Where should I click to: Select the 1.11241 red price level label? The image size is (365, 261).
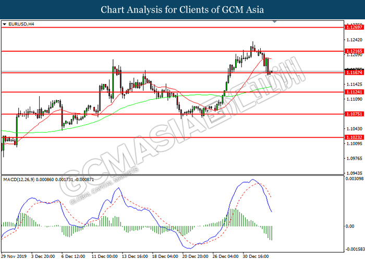tap(354, 92)
